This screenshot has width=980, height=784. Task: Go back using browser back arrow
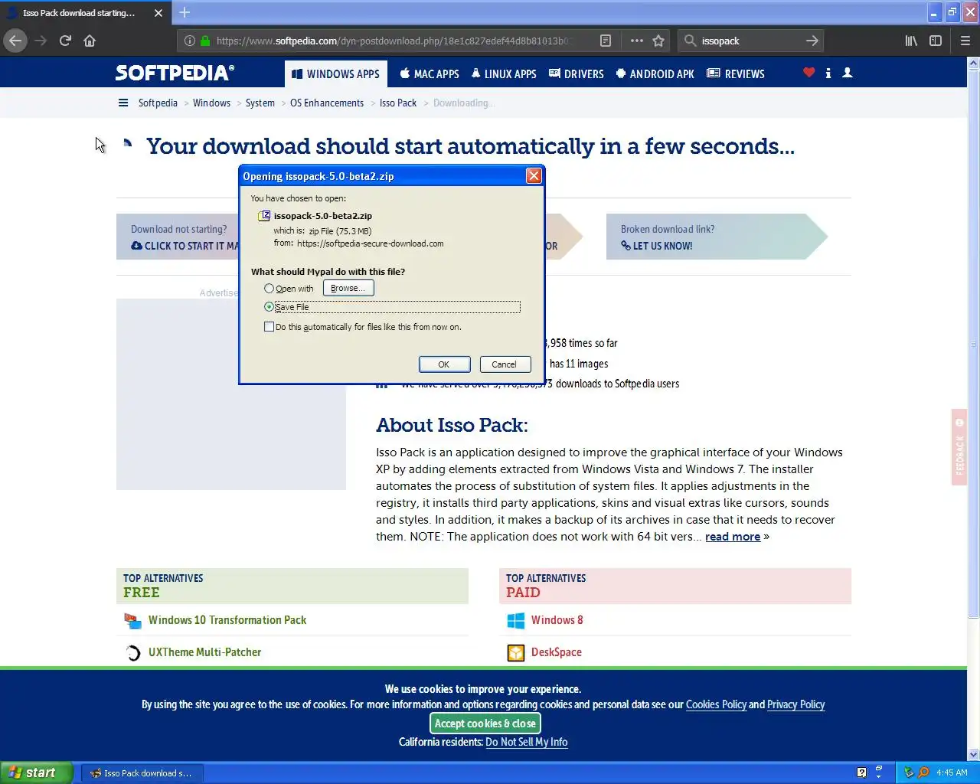(15, 41)
